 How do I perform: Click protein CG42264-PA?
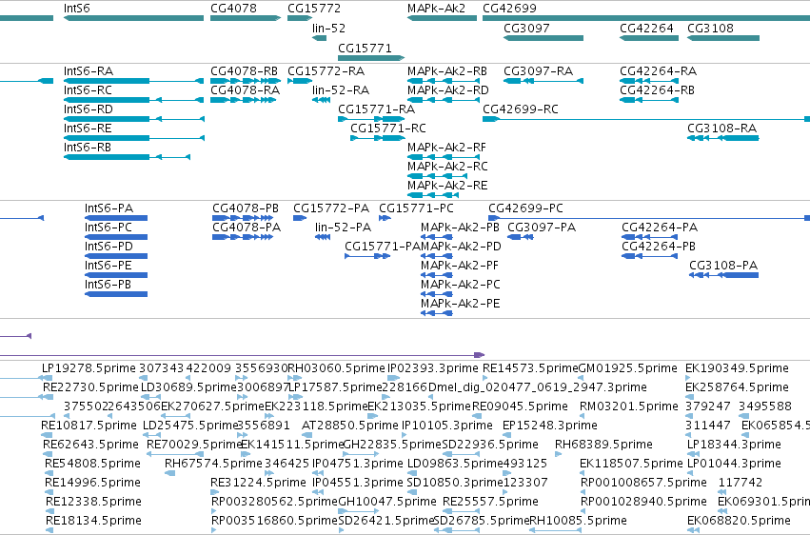click(x=660, y=228)
